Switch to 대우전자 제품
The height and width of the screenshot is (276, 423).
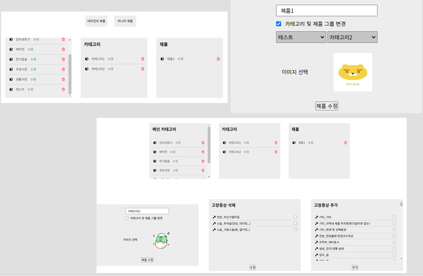95,21
